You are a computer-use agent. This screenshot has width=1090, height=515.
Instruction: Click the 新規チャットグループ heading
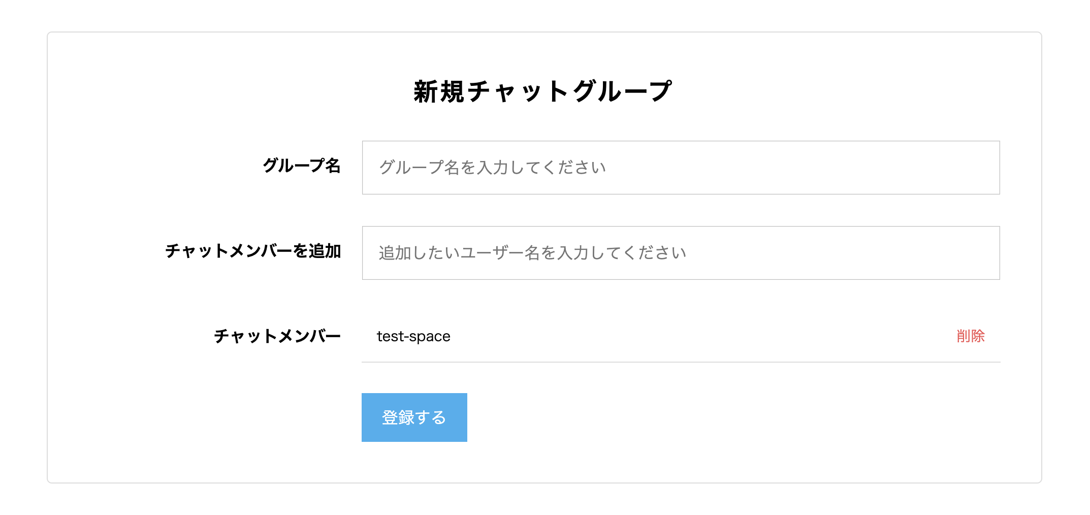click(542, 90)
